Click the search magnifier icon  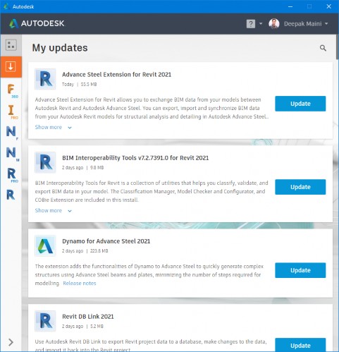[323, 48]
